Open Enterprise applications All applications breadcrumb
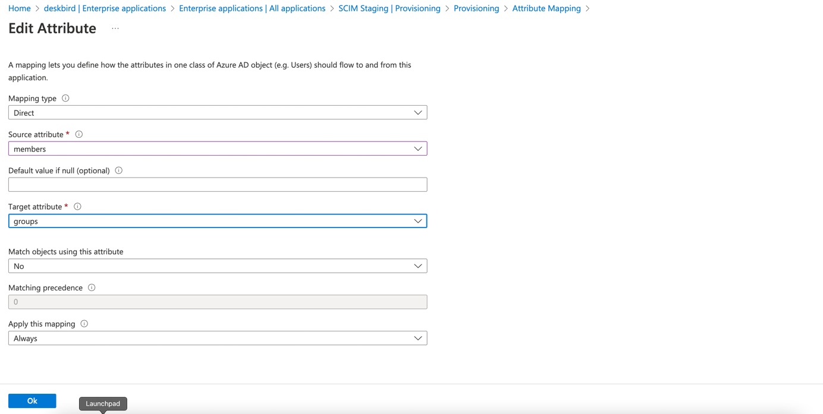 pos(252,8)
